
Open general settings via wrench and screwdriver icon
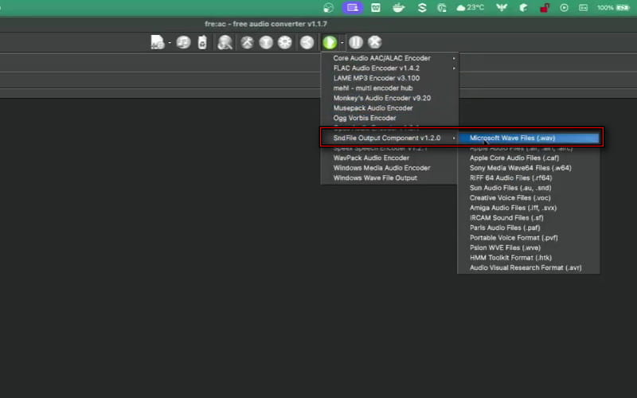point(247,42)
